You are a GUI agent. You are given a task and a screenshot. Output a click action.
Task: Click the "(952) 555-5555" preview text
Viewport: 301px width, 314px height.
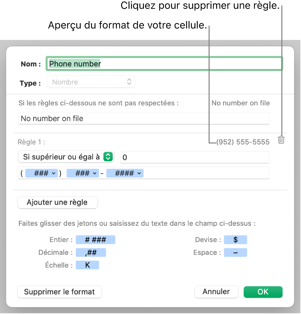[243, 142]
